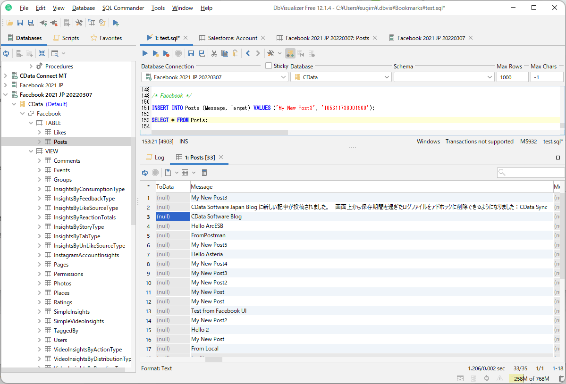This screenshot has width=566, height=384.
Task: Reload the Posts result grid
Action: (145, 173)
